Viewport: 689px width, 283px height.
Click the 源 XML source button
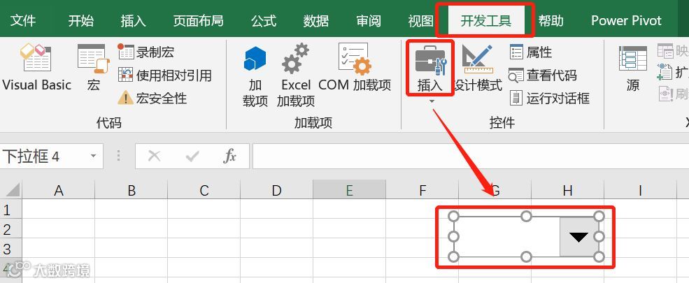pyautogui.click(x=633, y=68)
